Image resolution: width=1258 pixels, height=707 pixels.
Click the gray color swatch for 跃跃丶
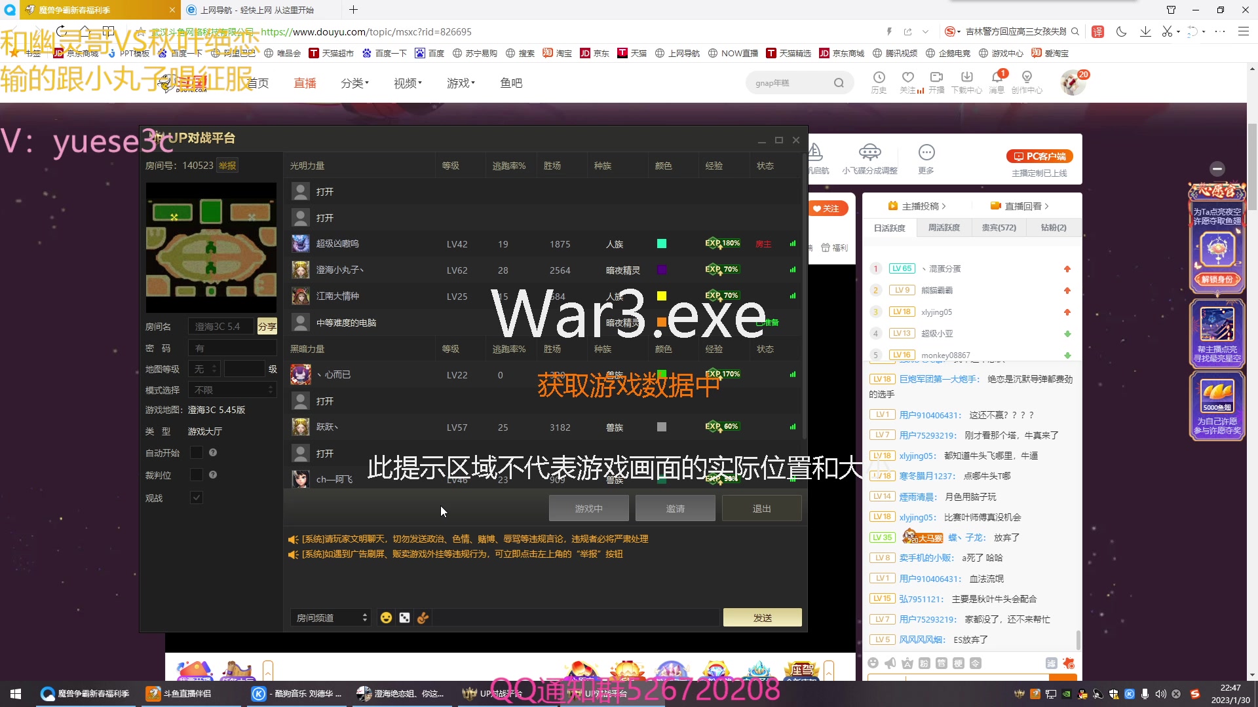click(662, 427)
